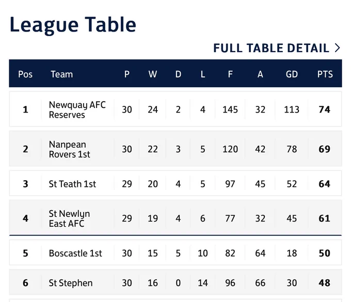Click the PTS column header
The image size is (351, 302).
coord(325,74)
